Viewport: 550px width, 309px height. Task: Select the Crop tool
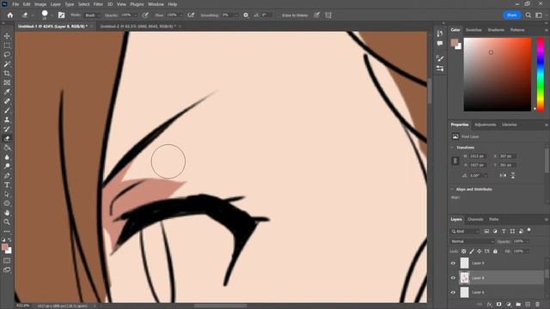pyautogui.click(x=7, y=73)
